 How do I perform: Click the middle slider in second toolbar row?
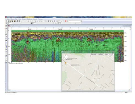point(45,23)
